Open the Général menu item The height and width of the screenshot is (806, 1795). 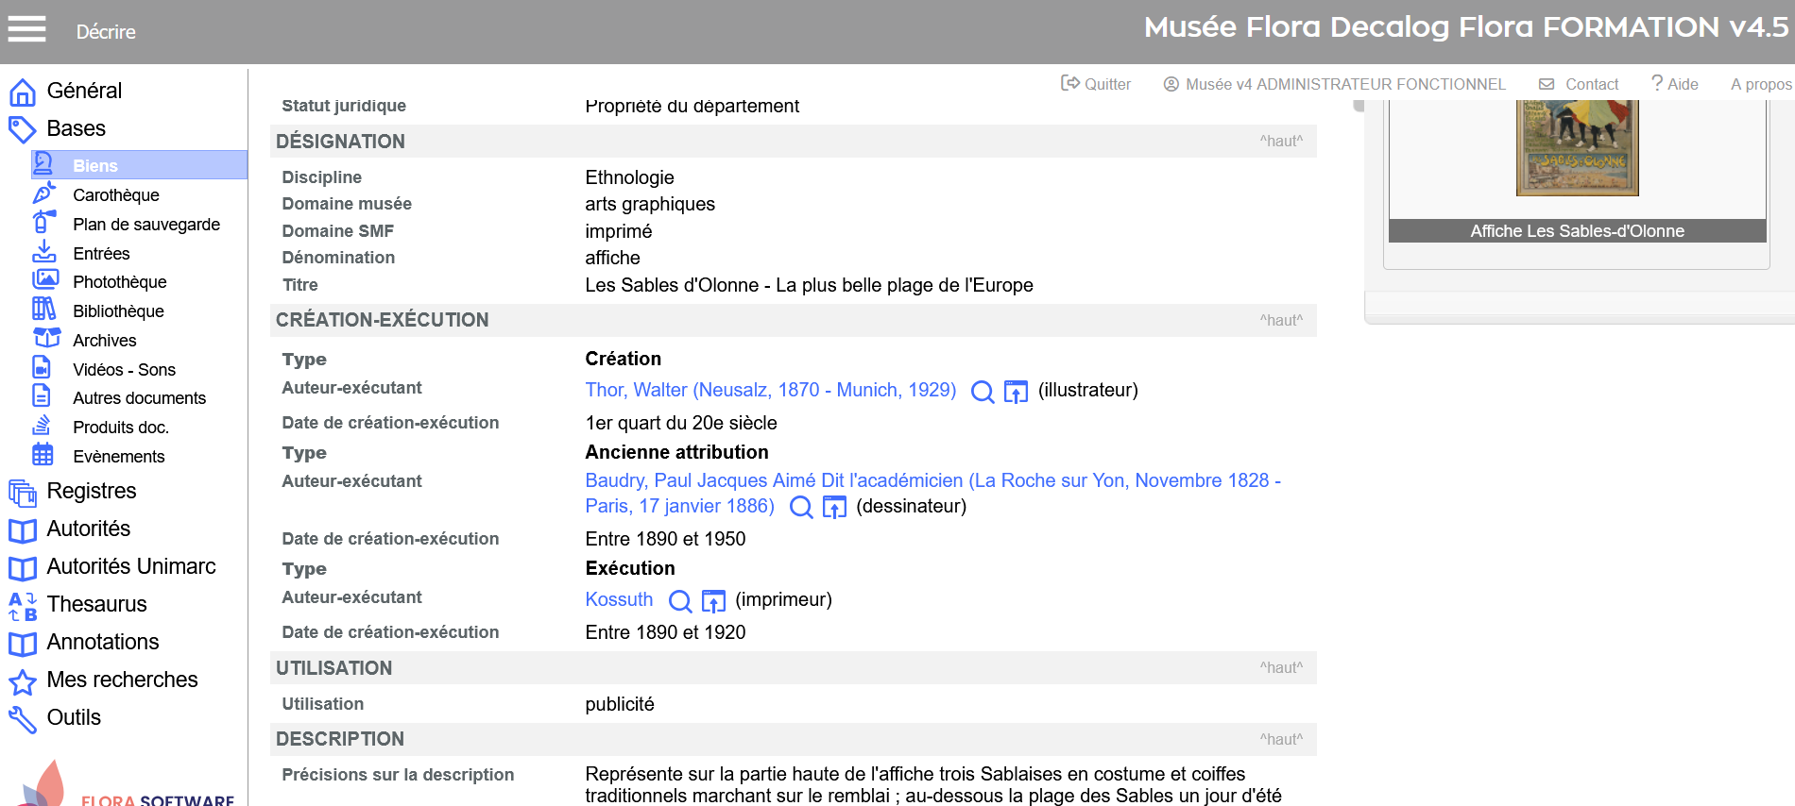pos(84,91)
